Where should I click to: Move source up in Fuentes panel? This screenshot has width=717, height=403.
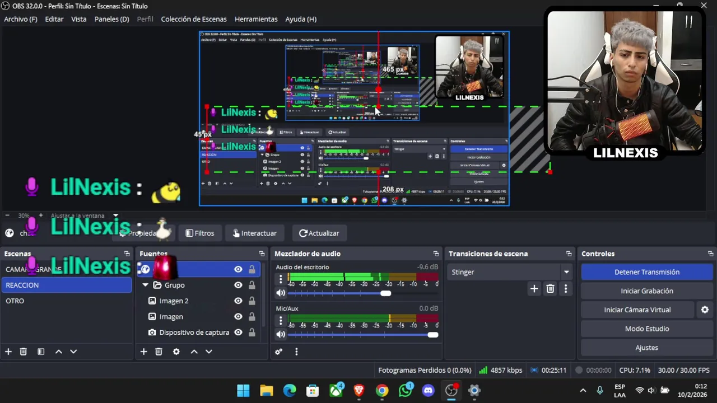pos(194,352)
